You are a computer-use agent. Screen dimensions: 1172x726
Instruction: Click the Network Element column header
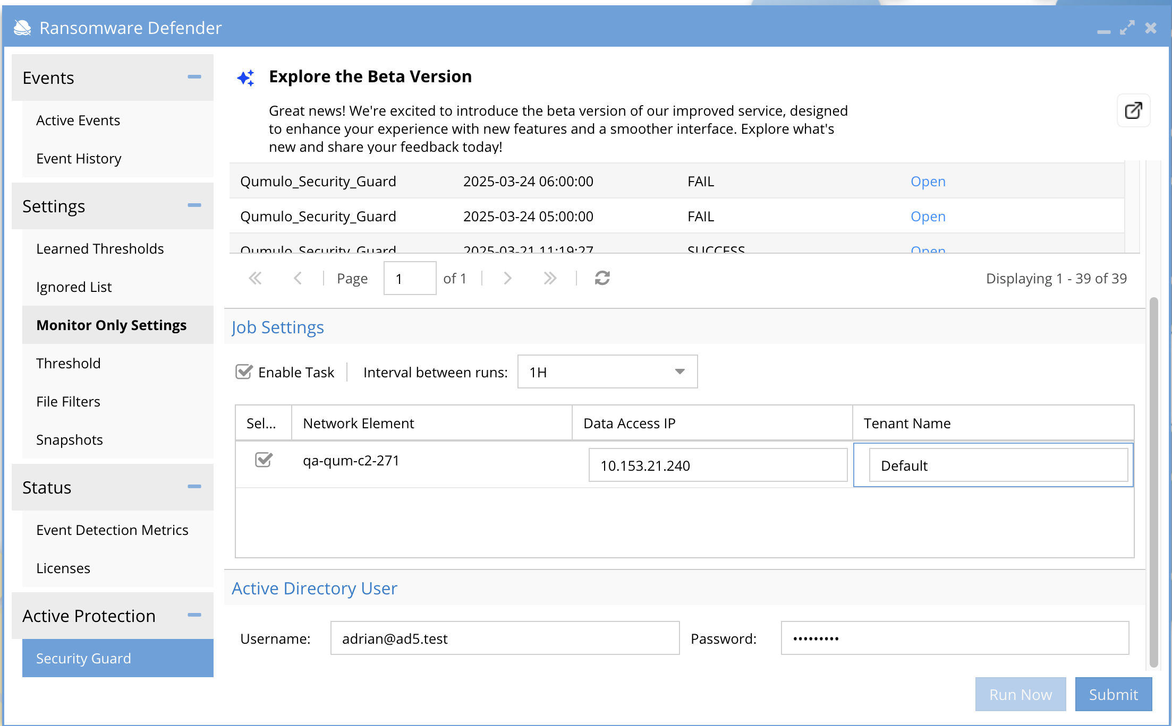click(431, 423)
